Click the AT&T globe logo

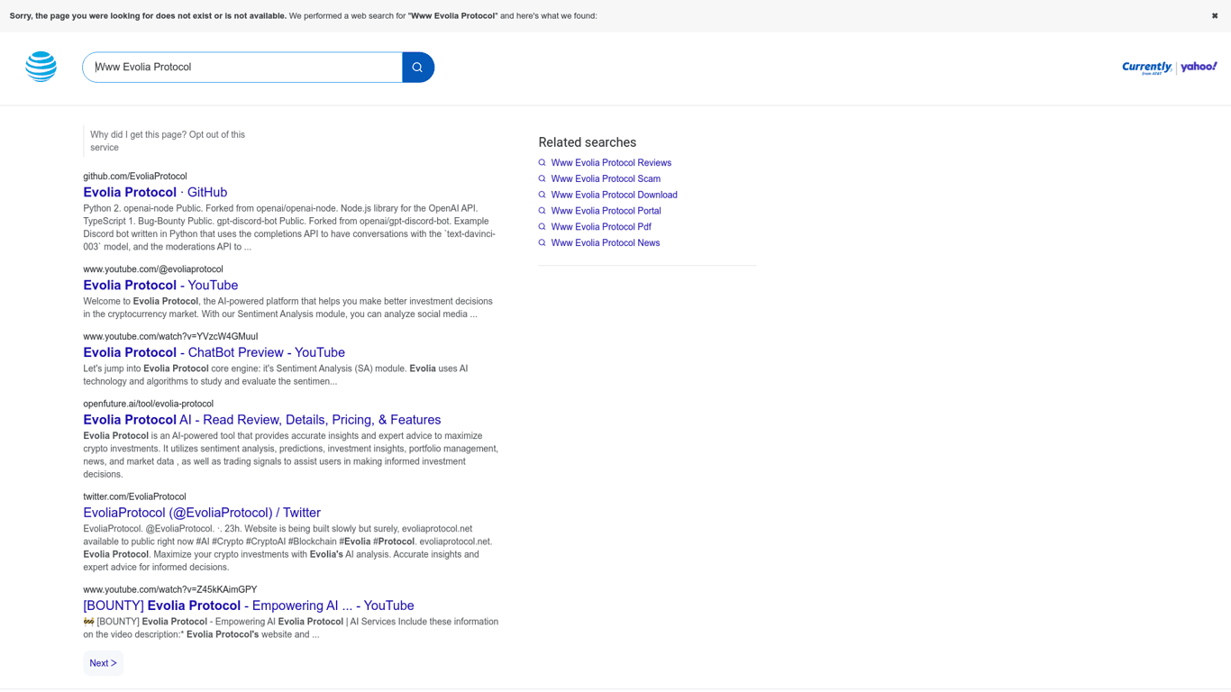(x=41, y=67)
